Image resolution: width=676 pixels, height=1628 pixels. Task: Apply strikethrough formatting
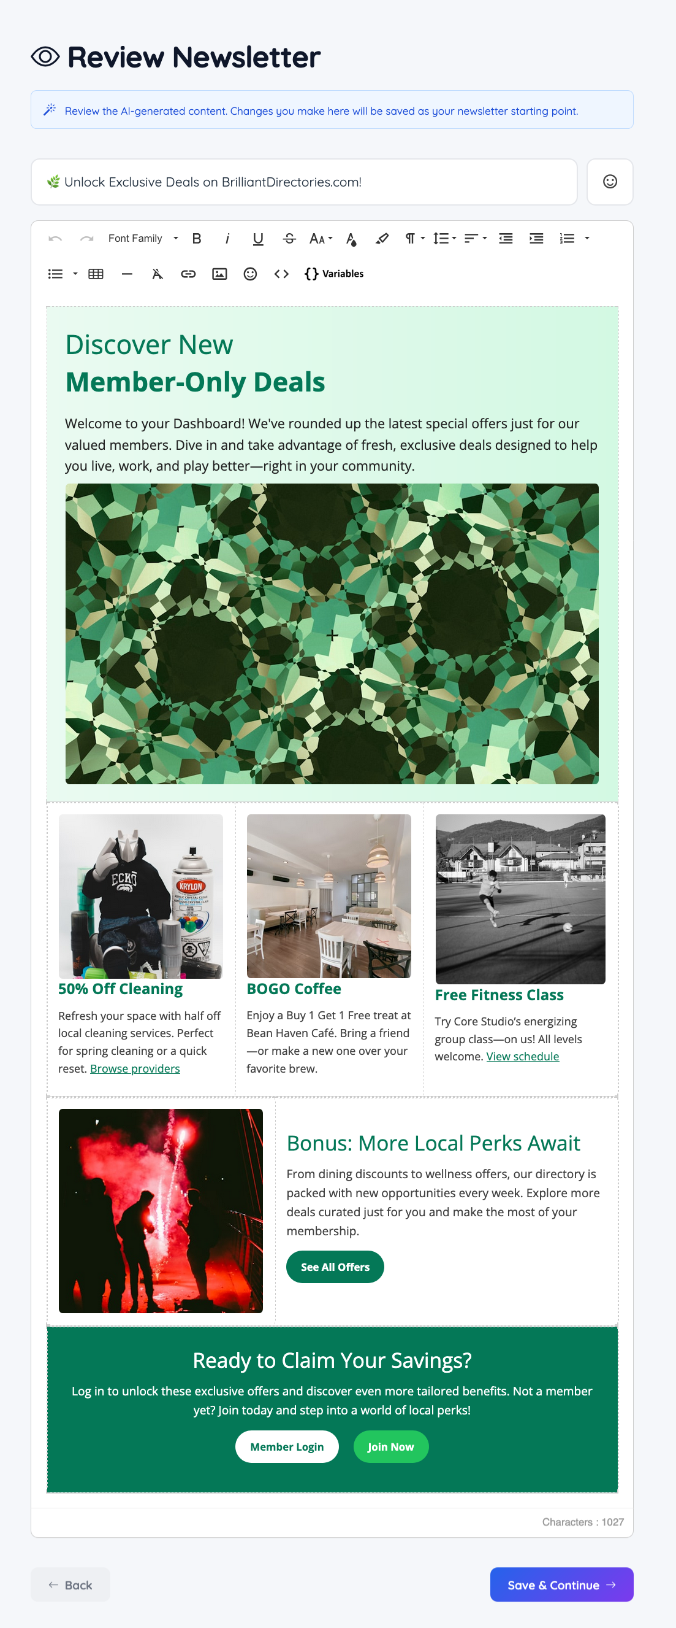(x=289, y=238)
